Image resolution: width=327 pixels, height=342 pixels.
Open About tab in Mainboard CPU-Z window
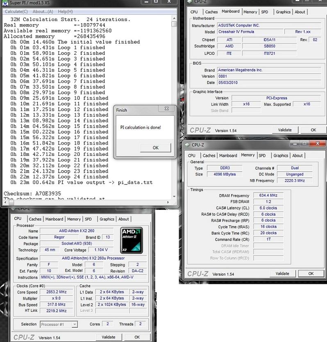[300, 12]
